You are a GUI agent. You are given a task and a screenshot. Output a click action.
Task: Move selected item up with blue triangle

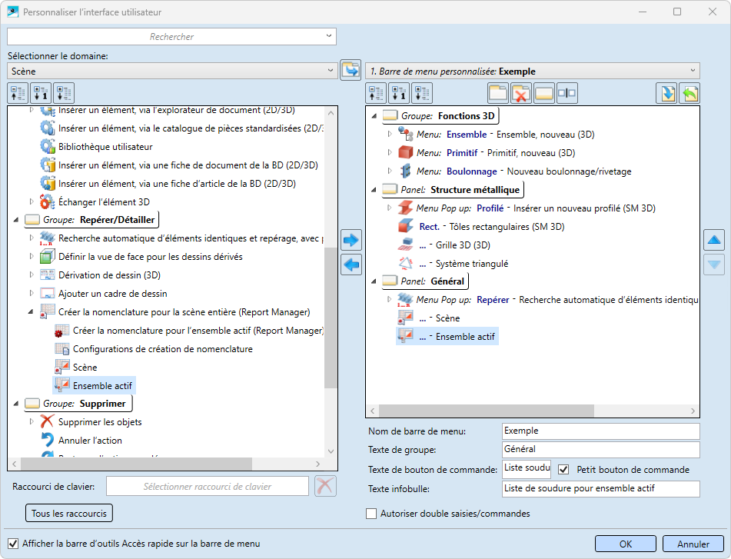click(714, 240)
